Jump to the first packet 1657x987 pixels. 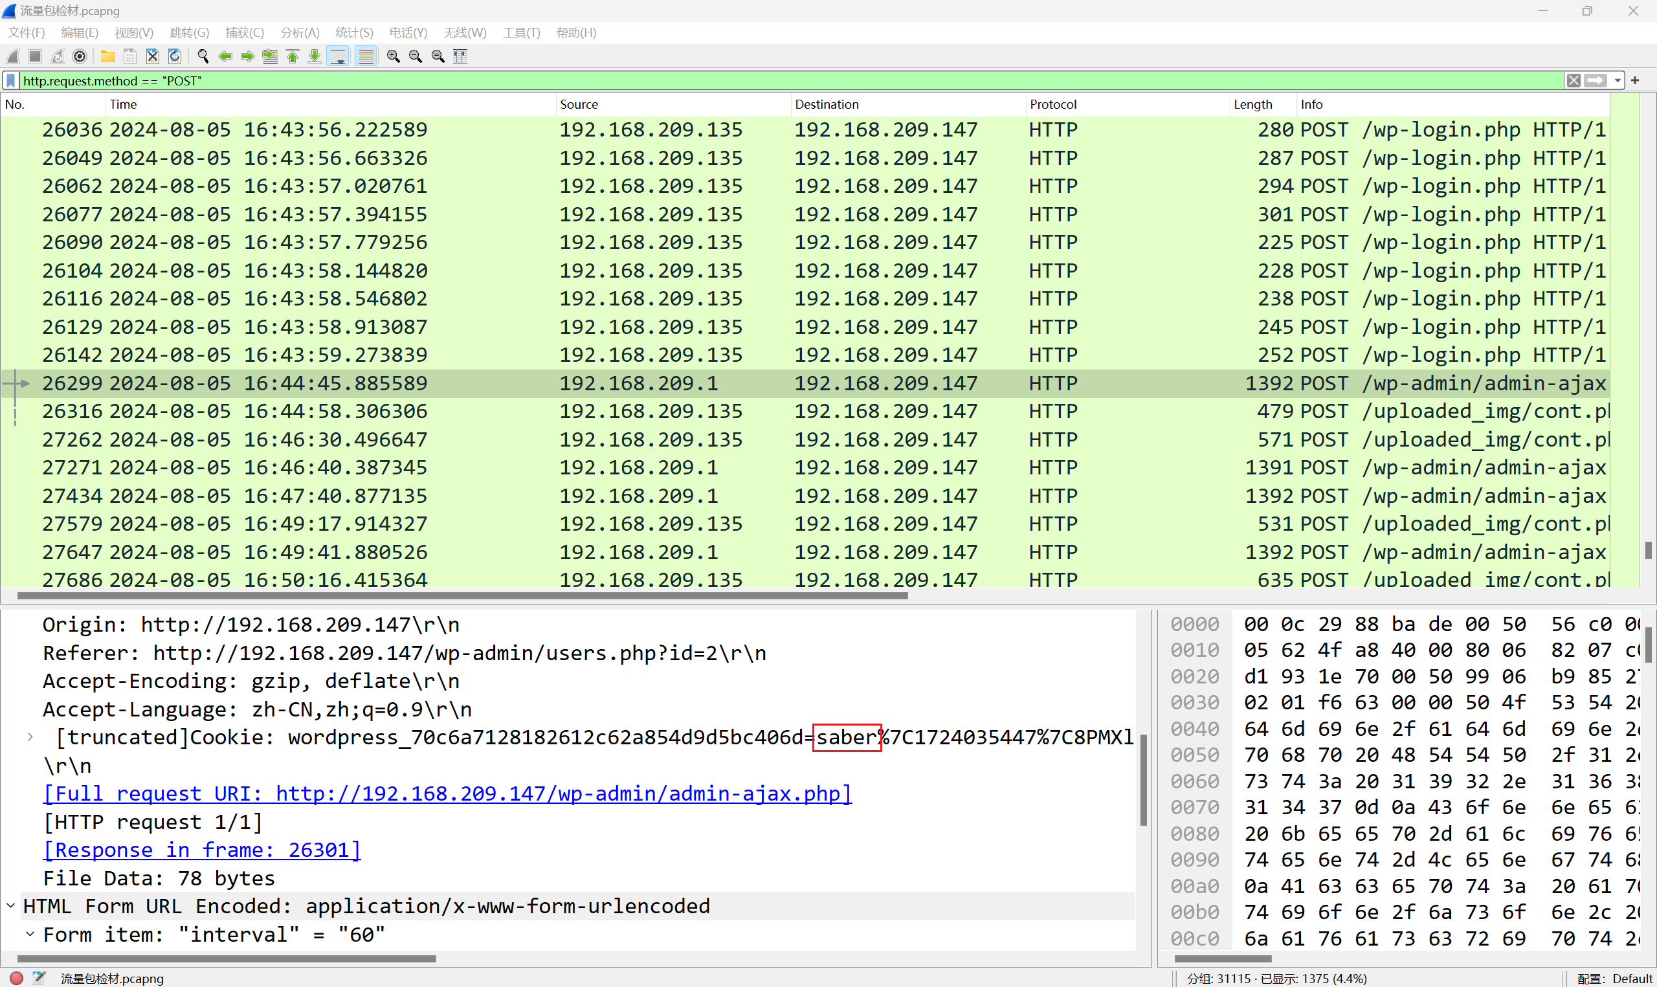pos(293,56)
